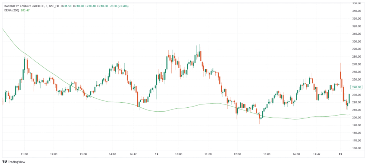The width and height of the screenshot is (367, 166).
Task: Click the 10:00 time axis label
Action: pos(178,154)
